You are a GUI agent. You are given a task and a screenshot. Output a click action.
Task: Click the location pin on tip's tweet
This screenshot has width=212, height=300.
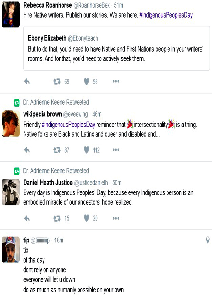click(208, 241)
